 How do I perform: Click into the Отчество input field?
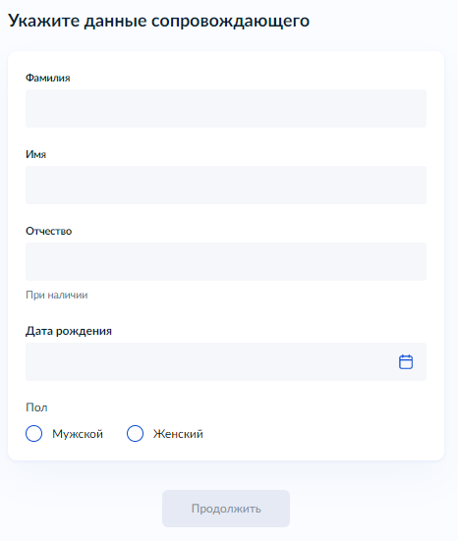[226, 261]
